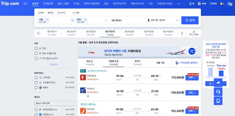This screenshot has width=235, height=116.
Task: Check the 직항 box in search form
Action: (74, 13)
